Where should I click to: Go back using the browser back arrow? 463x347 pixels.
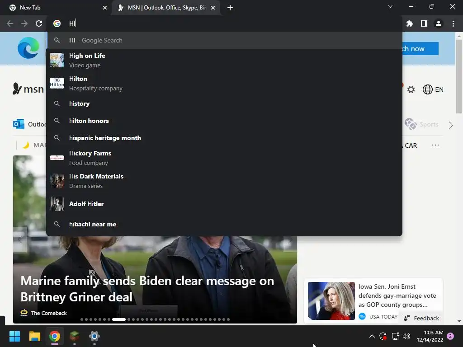10,23
